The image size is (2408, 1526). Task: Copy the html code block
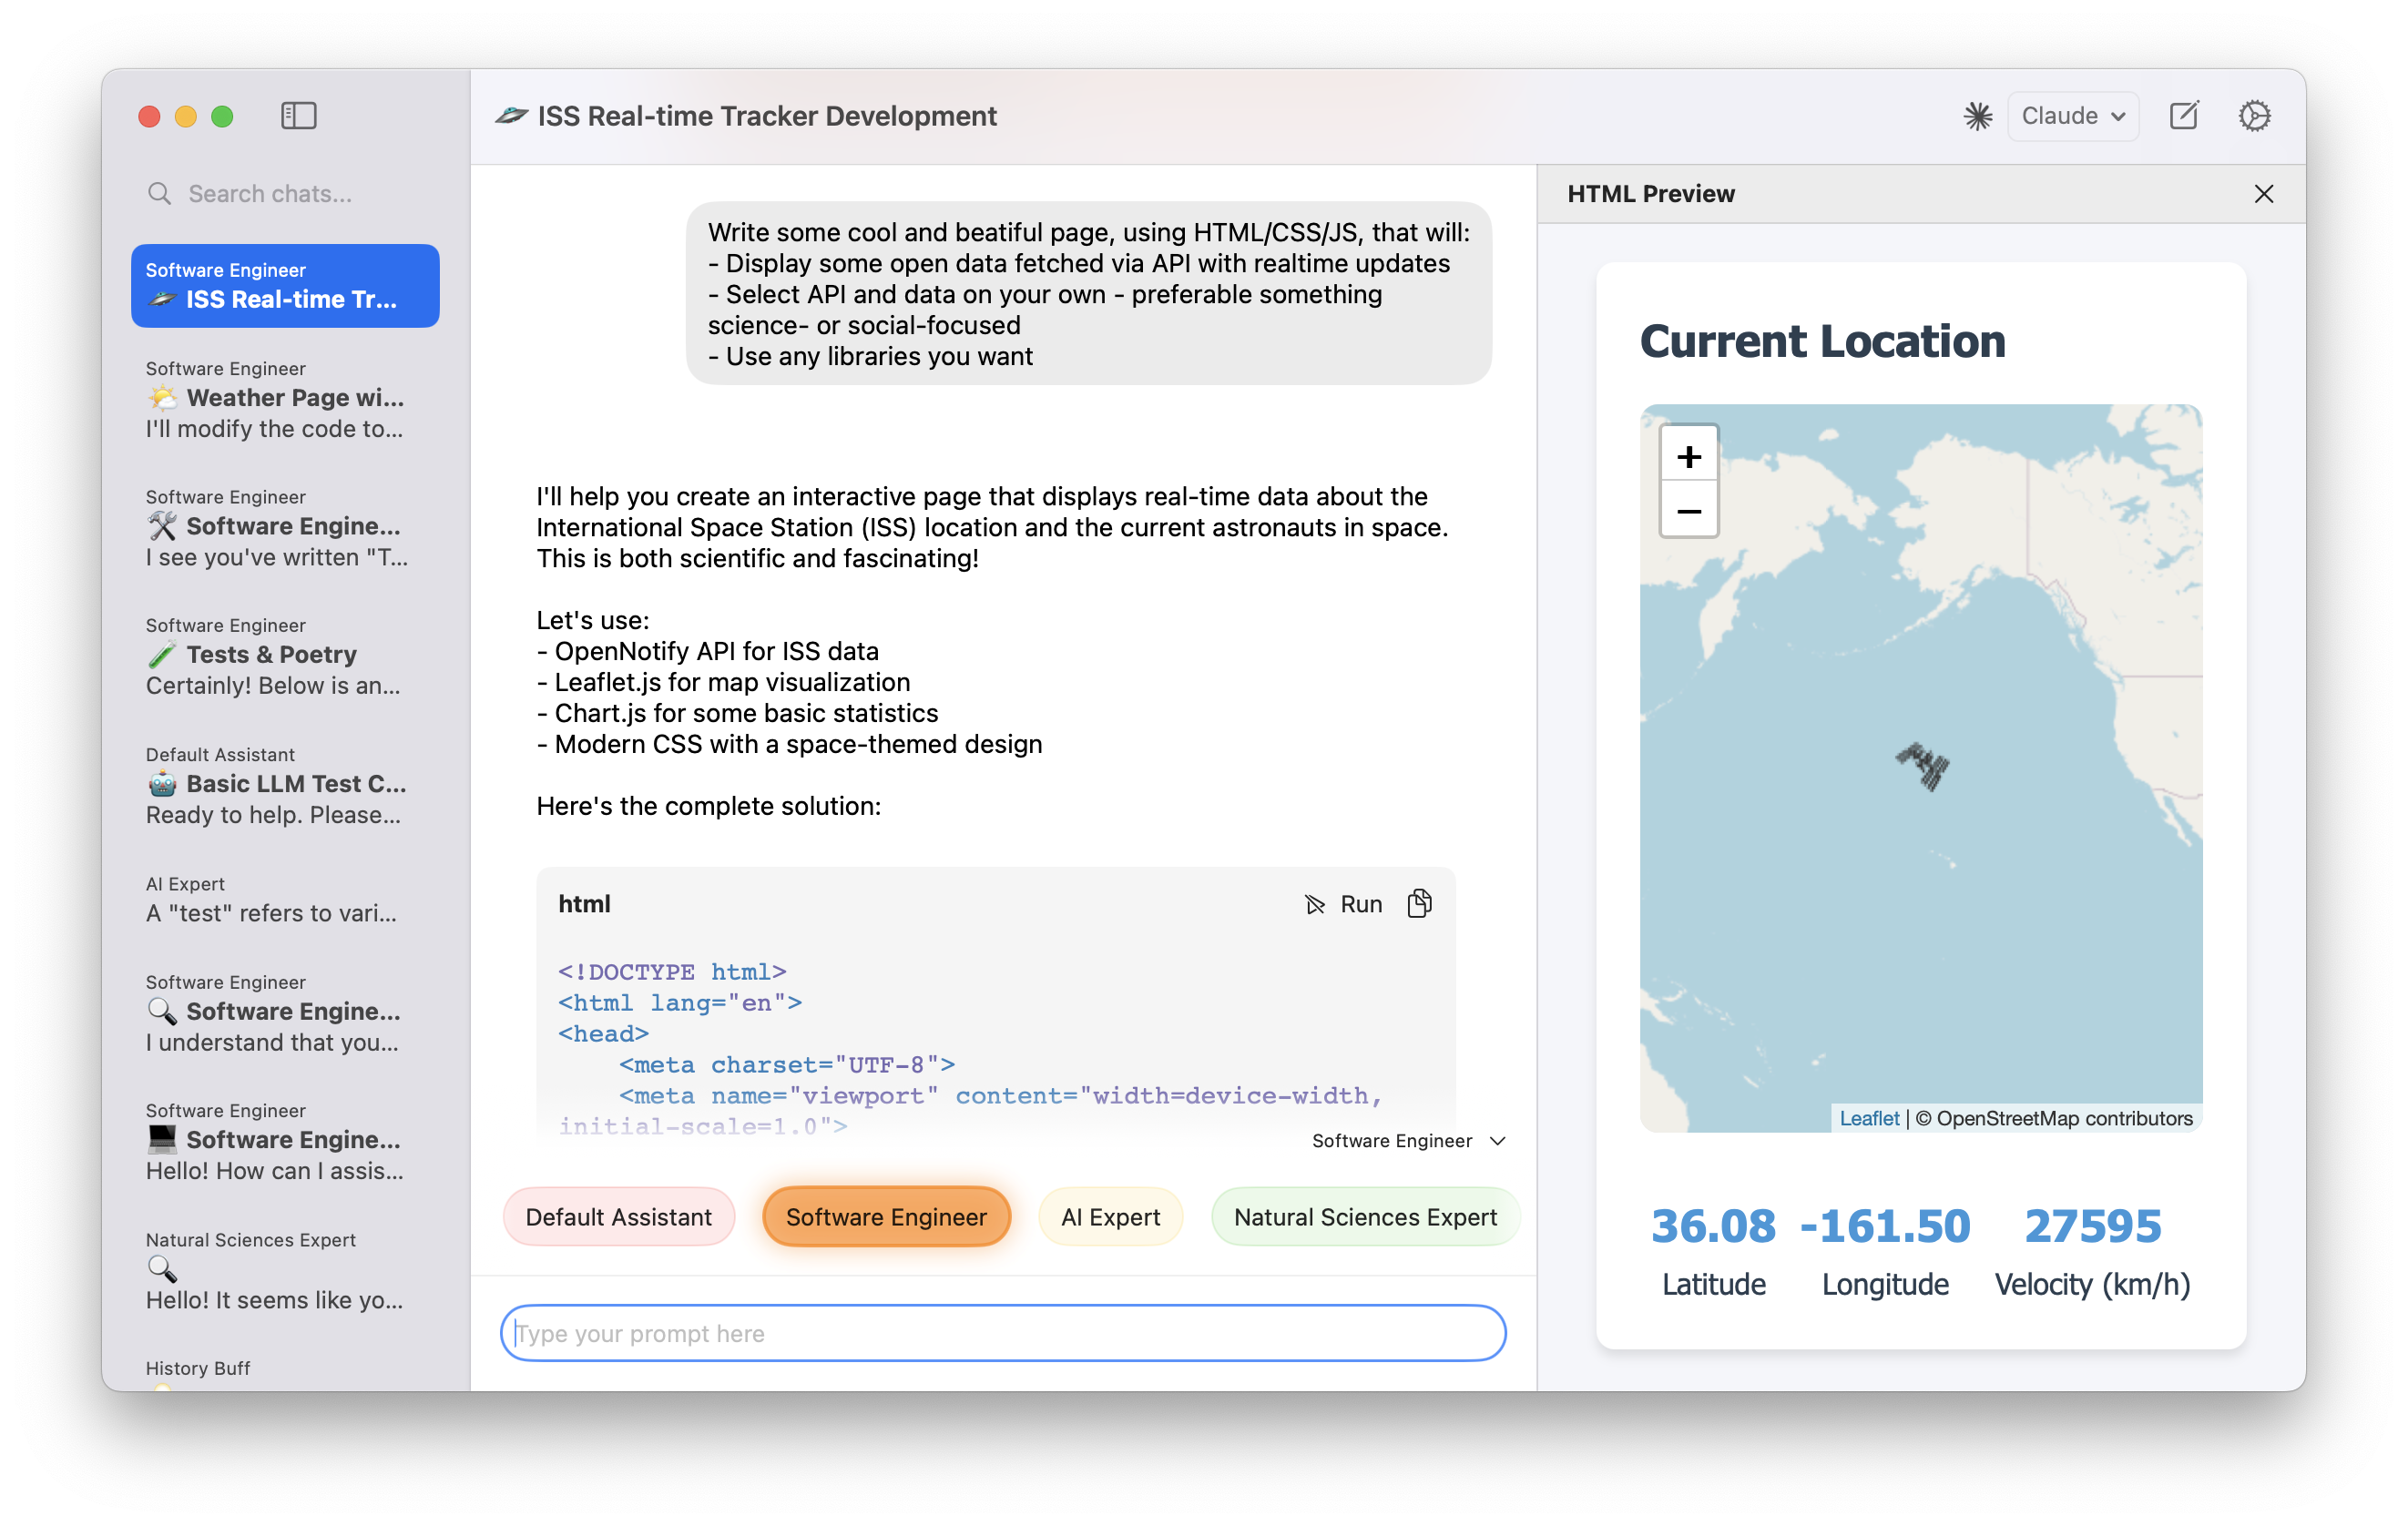[x=1419, y=903]
